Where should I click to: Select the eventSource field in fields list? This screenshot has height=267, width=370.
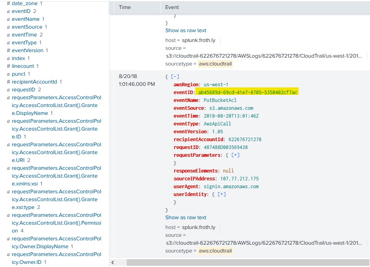[x=27, y=27]
